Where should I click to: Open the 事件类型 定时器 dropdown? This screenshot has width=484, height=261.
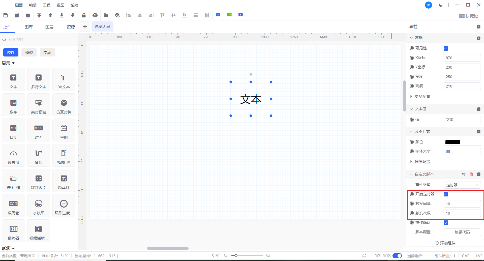(x=462, y=185)
